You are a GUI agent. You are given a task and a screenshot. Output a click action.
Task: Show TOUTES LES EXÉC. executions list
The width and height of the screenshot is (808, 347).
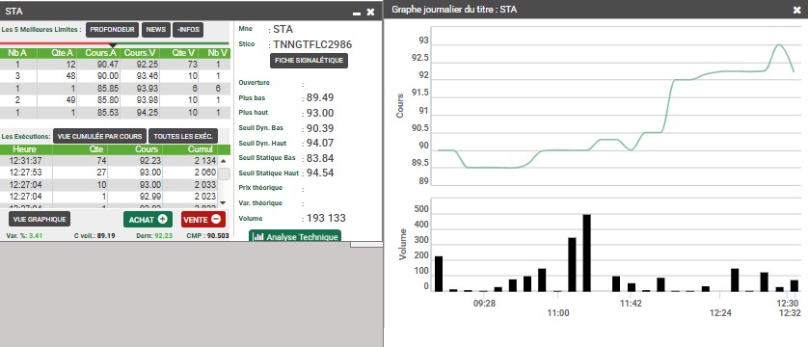183,137
